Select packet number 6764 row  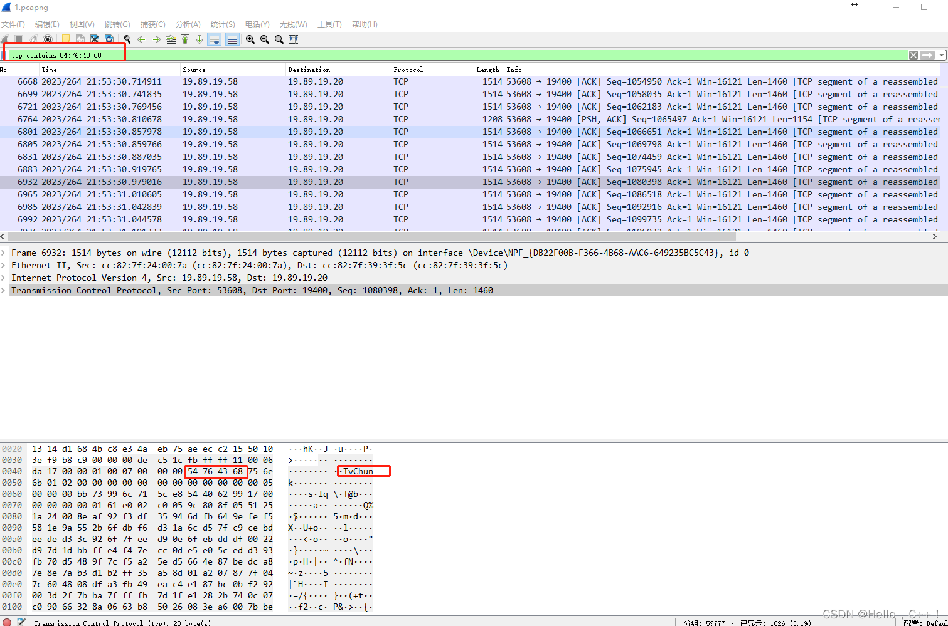coord(469,119)
